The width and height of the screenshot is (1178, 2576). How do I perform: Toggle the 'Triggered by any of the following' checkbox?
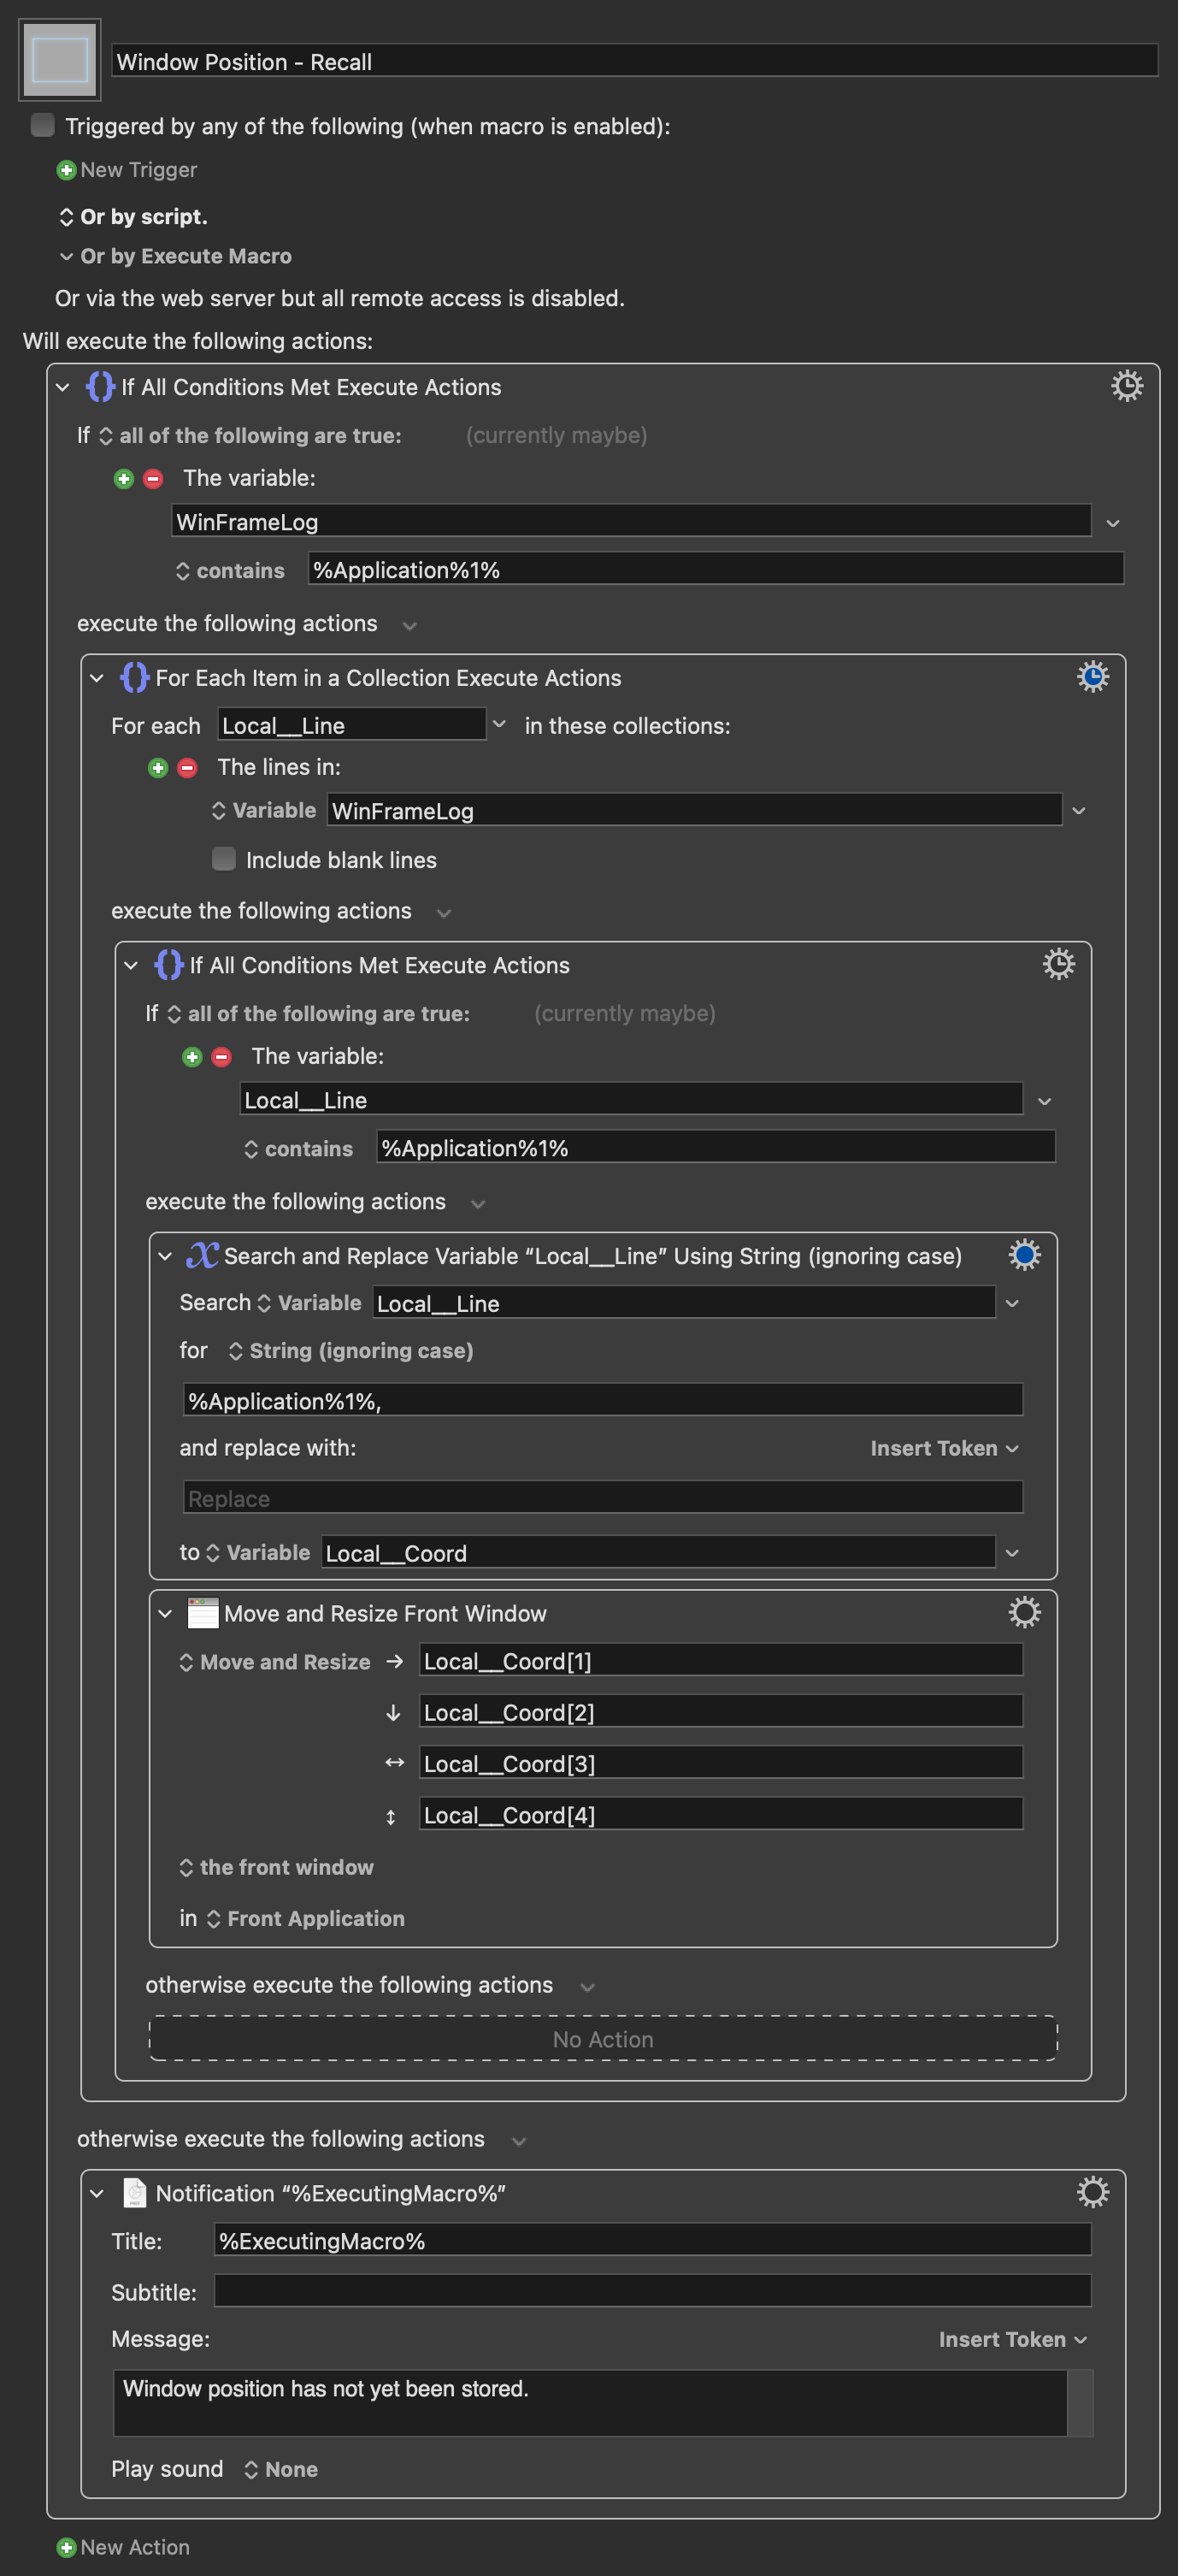pyautogui.click(x=43, y=125)
